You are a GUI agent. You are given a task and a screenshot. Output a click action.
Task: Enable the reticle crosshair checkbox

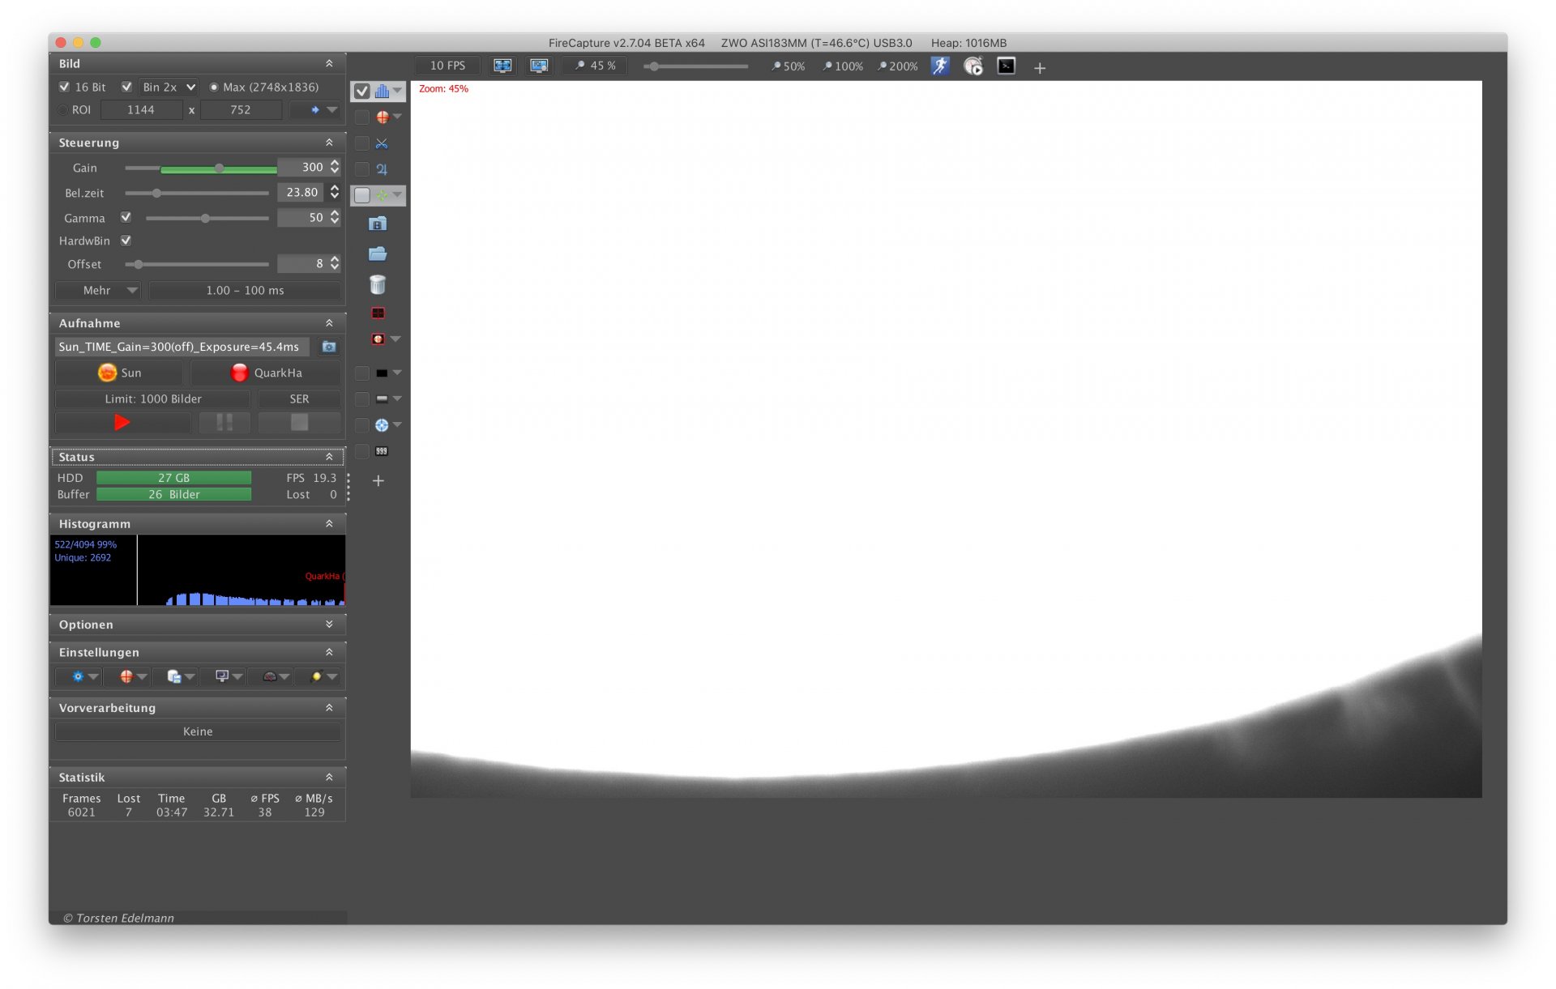click(x=362, y=117)
